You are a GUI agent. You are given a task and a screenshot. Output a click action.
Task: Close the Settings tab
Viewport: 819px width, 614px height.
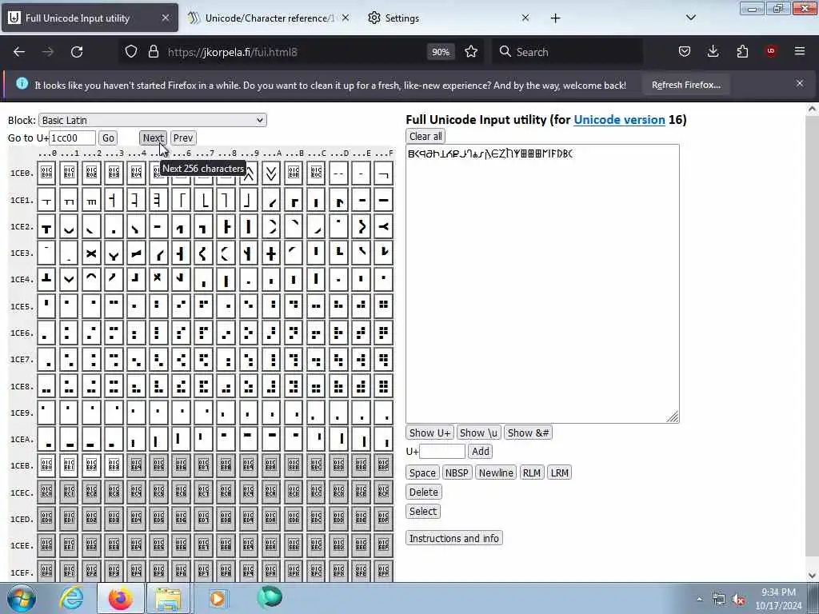(x=525, y=18)
